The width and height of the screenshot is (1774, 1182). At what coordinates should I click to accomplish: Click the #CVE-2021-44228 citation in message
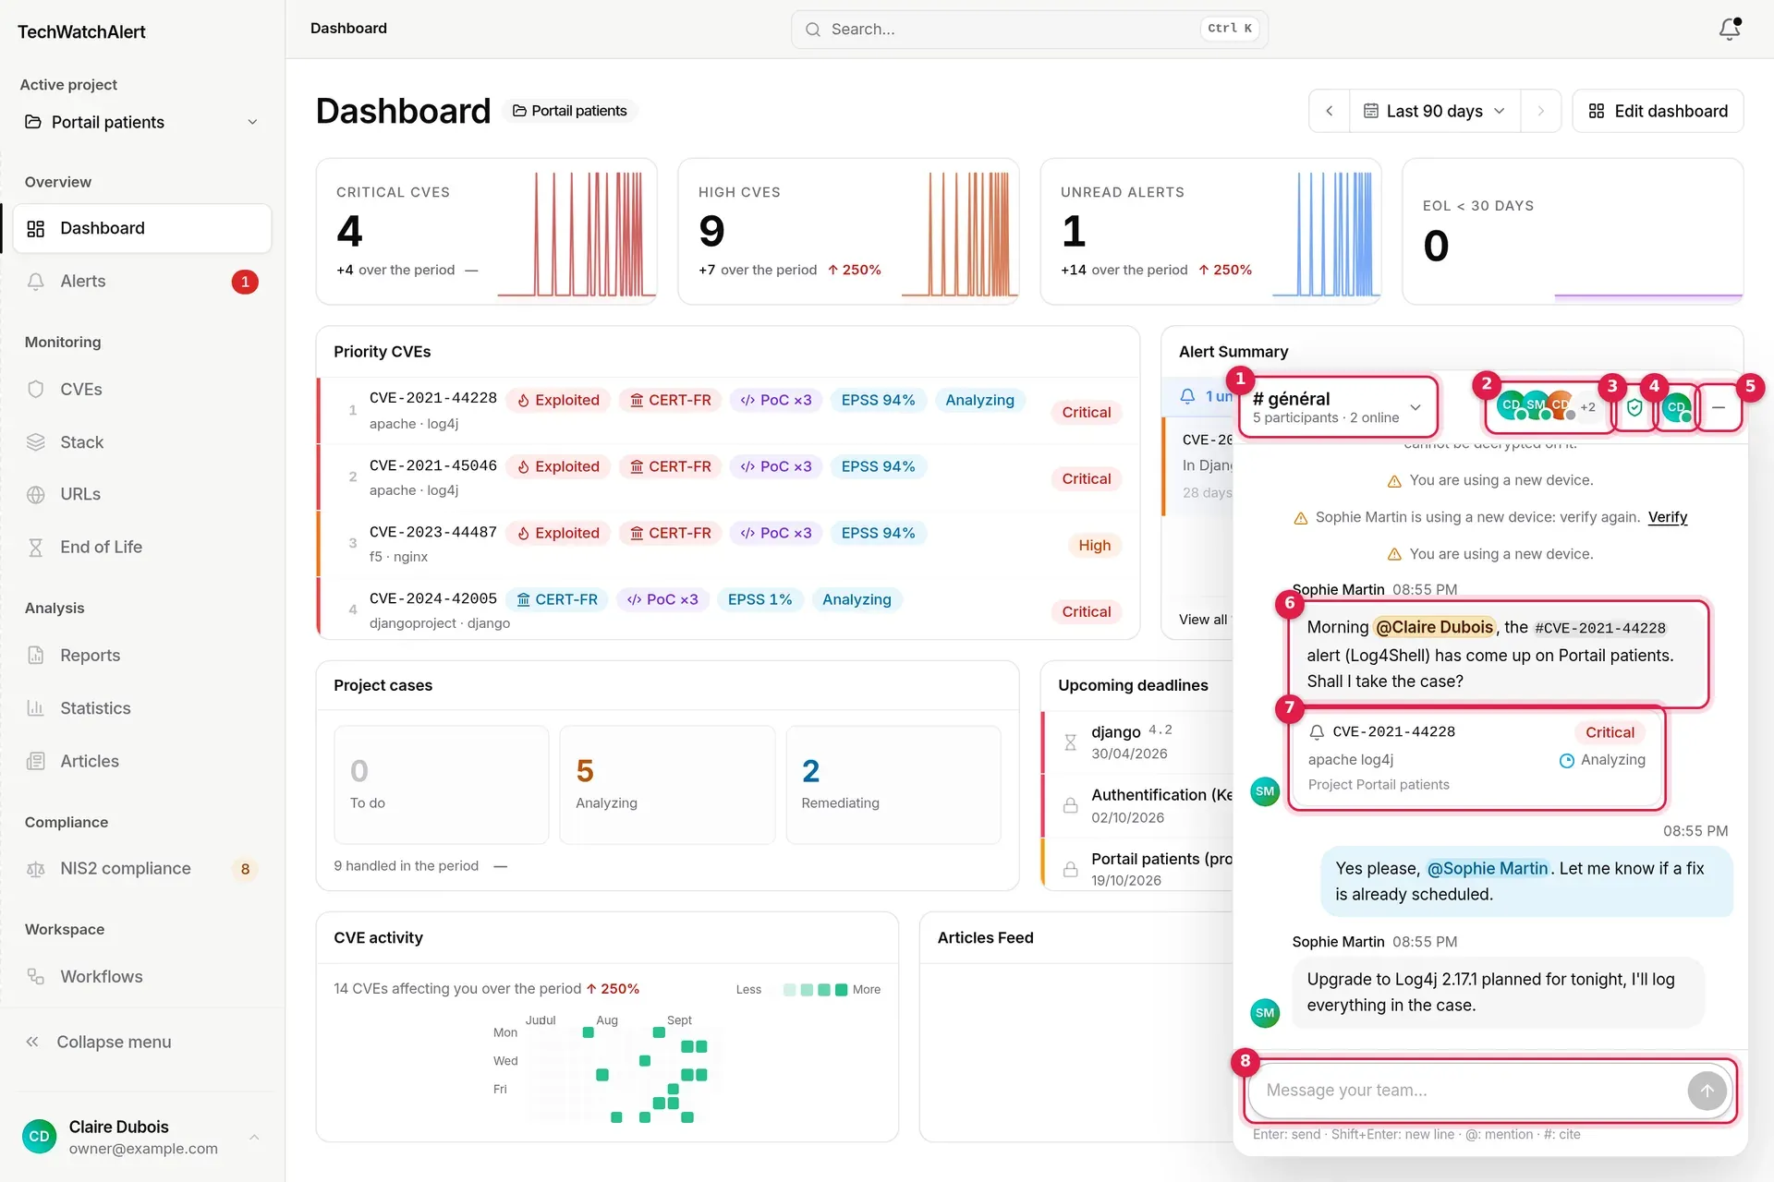pos(1600,628)
